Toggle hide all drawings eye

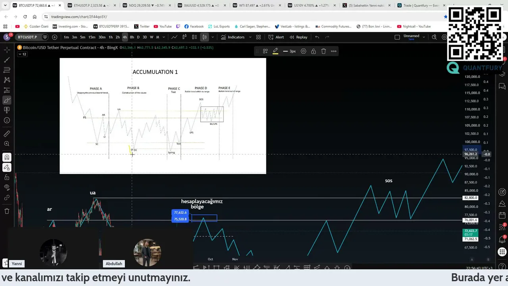click(x=7, y=187)
